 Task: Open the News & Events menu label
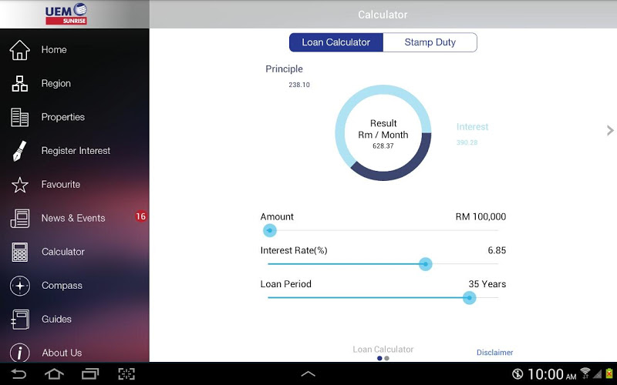pyautogui.click(x=73, y=219)
